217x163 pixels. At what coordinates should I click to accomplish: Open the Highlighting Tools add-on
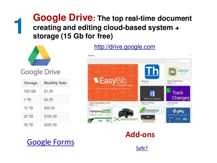point(100,115)
